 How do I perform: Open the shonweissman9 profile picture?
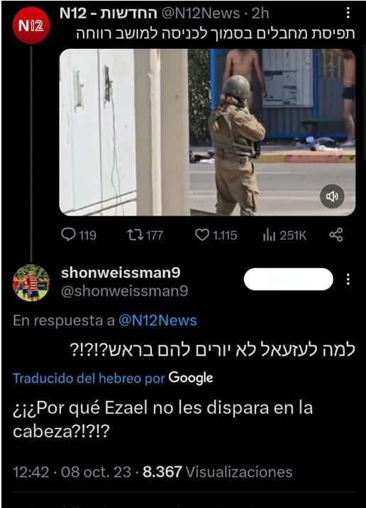pos(31,283)
